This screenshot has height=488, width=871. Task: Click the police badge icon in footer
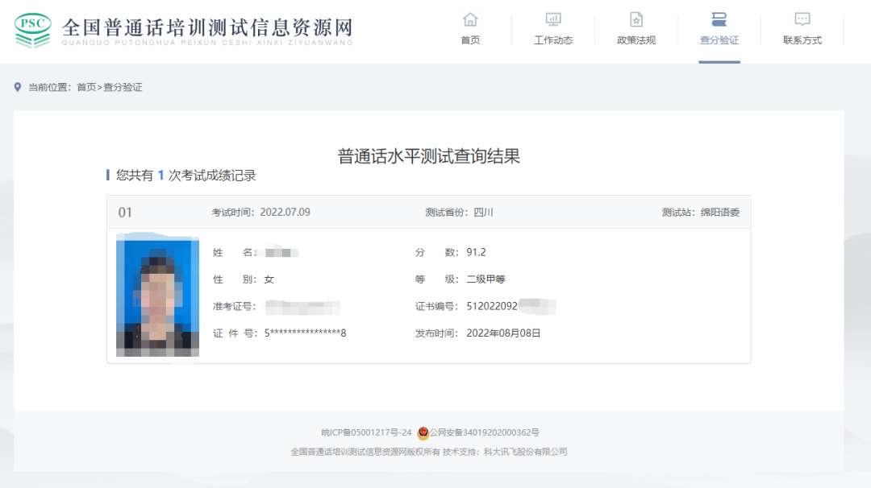(423, 432)
